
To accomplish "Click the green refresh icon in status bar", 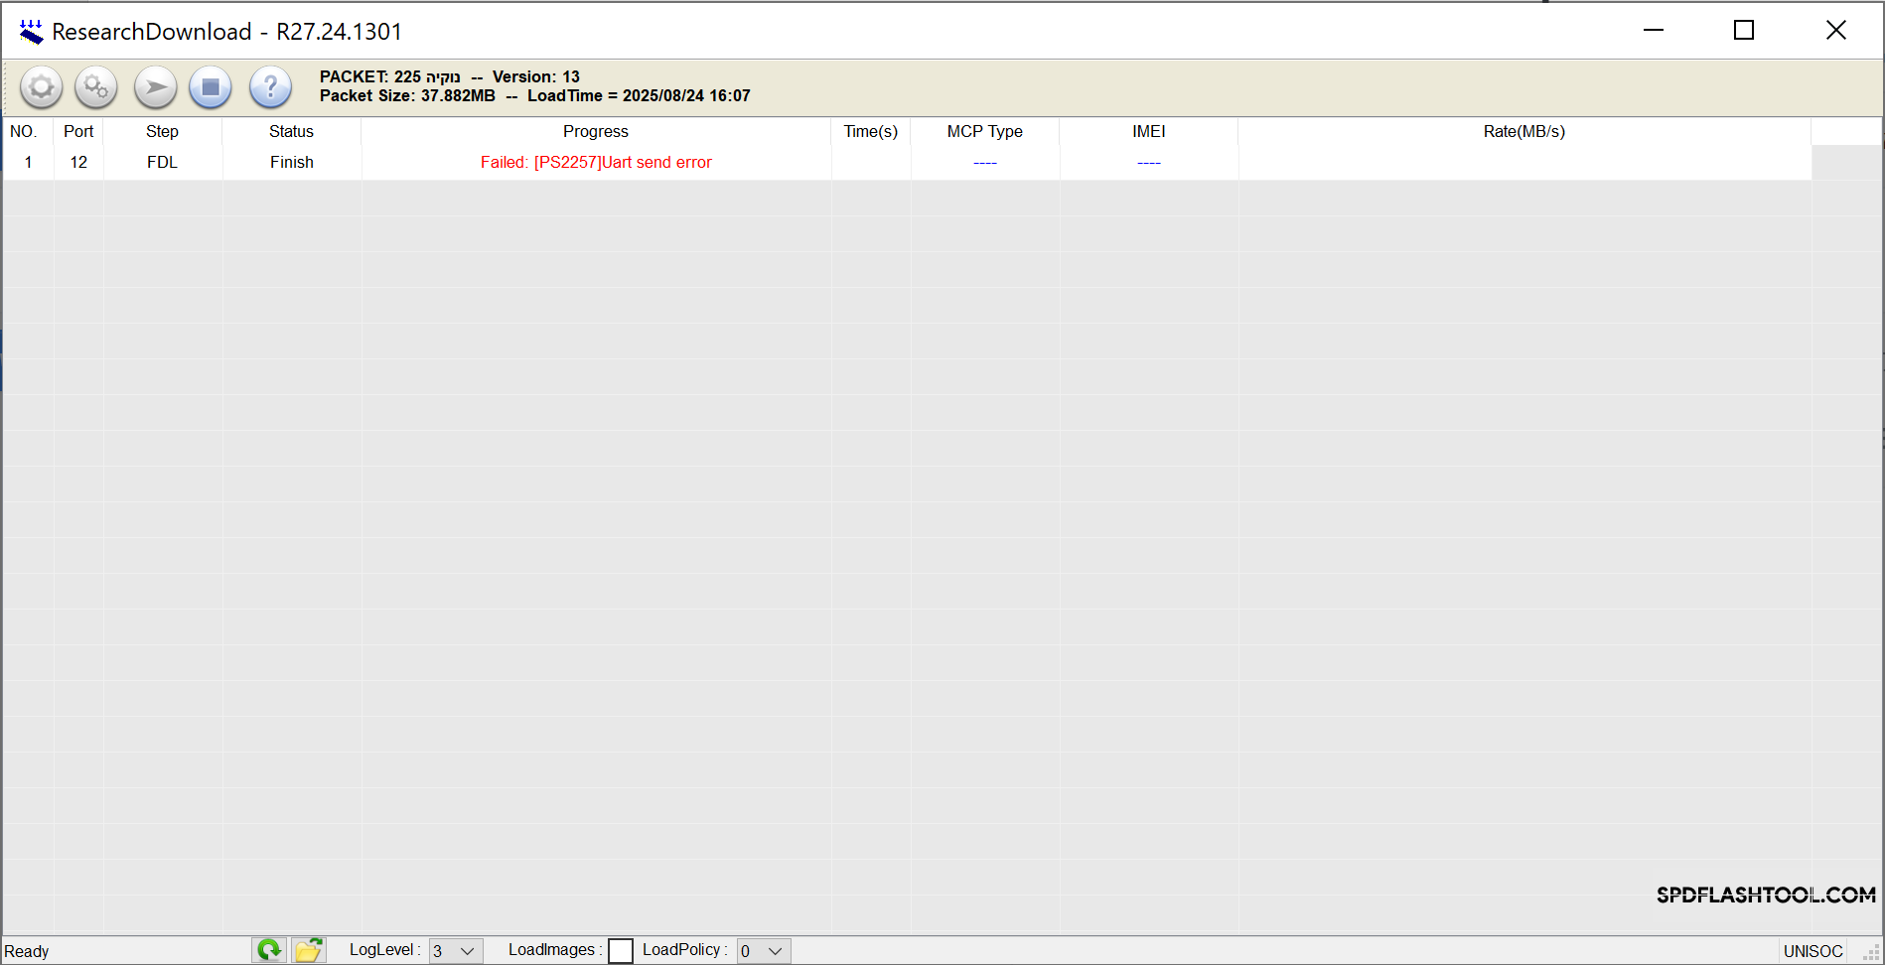I will click(269, 950).
